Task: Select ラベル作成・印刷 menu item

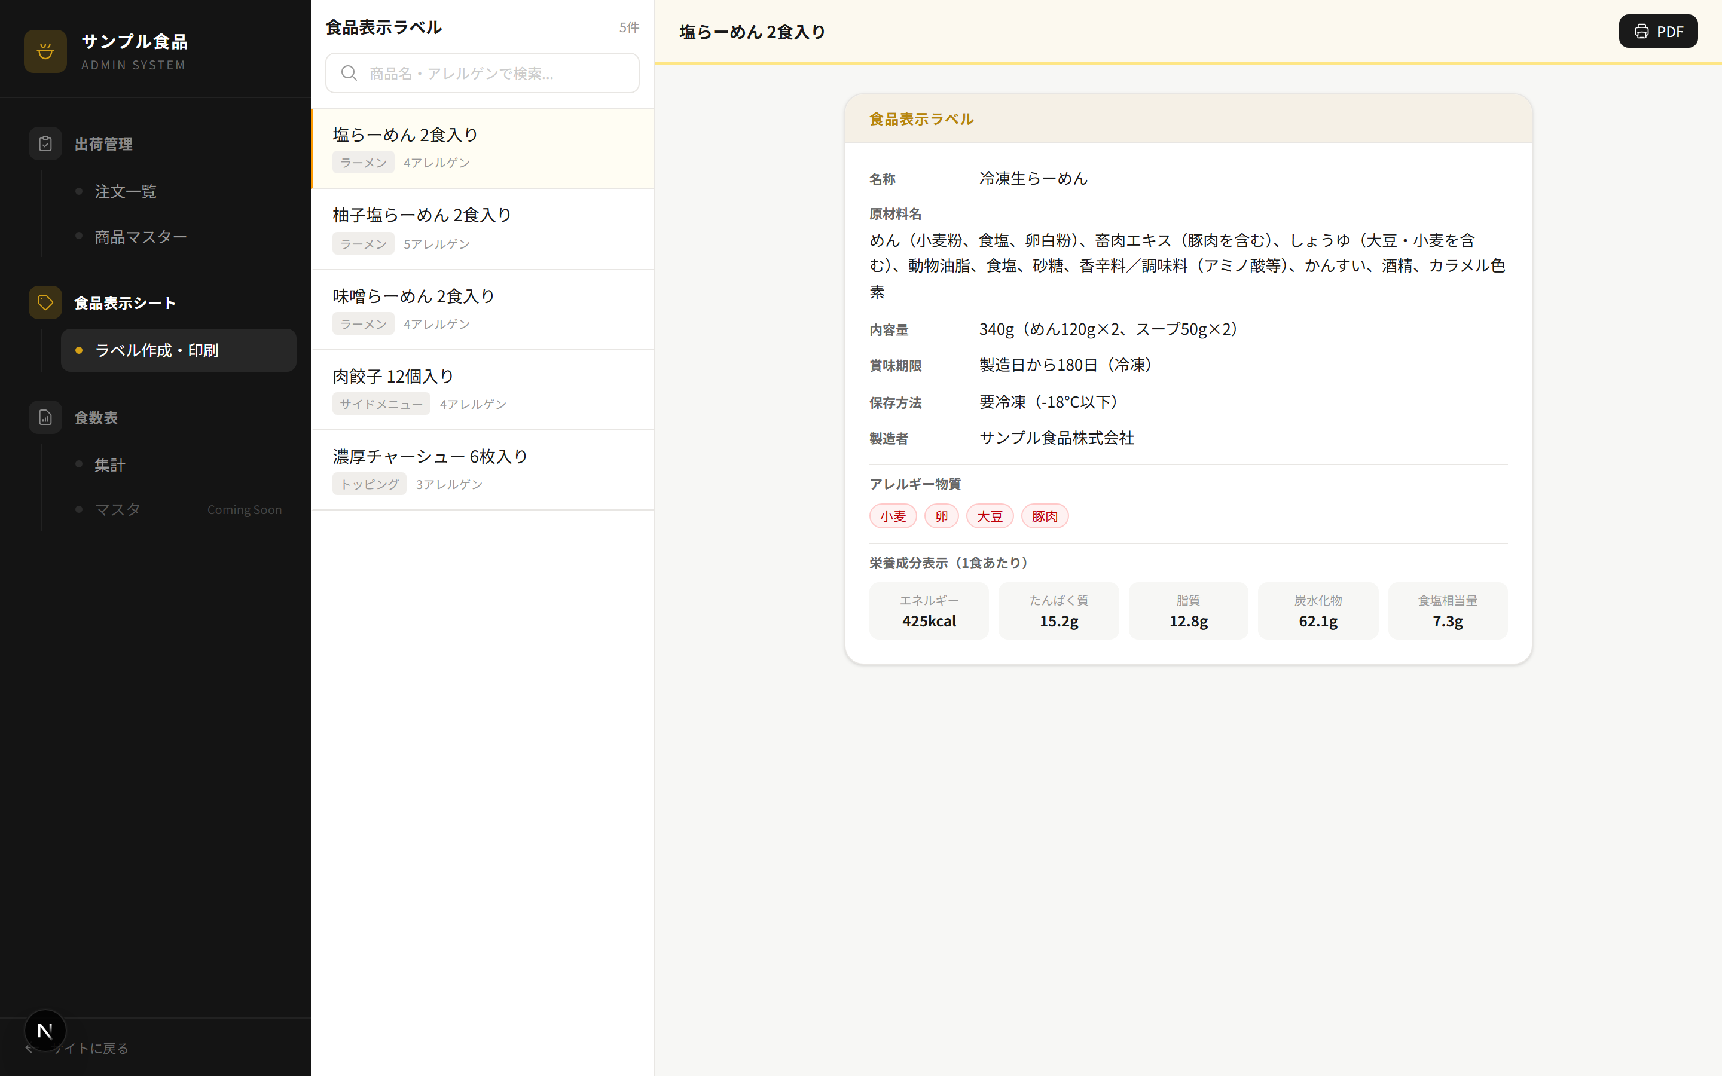Action: click(x=178, y=350)
